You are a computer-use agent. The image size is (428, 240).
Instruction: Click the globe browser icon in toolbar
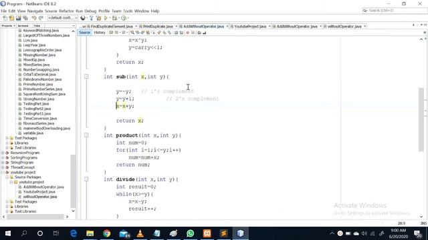coord(83,18)
